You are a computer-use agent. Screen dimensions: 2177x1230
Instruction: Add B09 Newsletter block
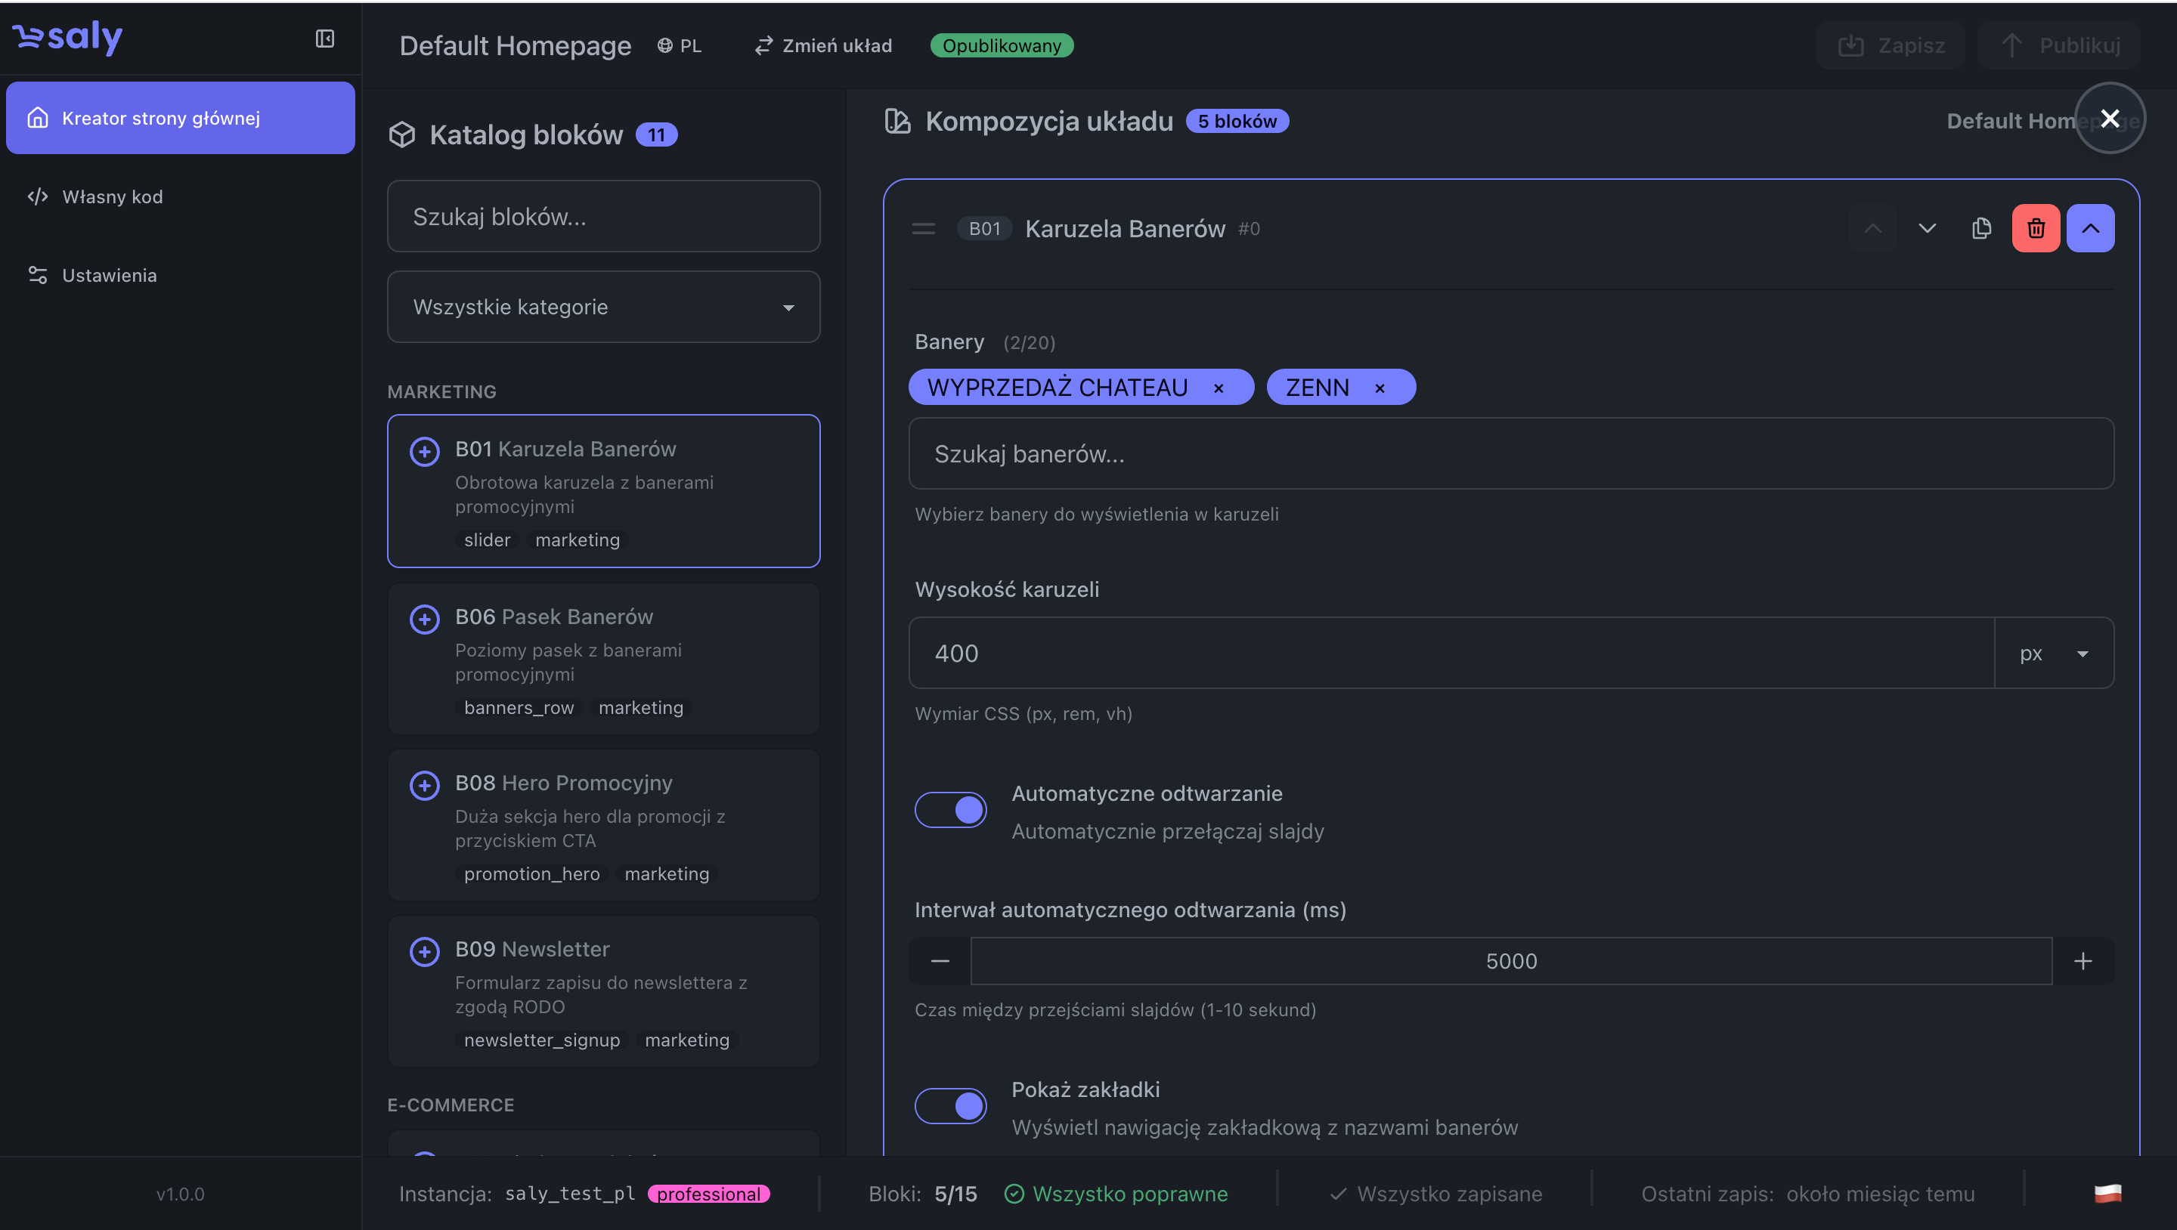424,952
